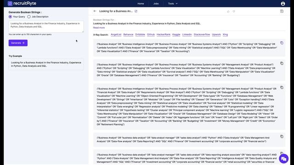The image size is (294, 165).
Task: Give a thumbs down rating
Action: (234, 11)
